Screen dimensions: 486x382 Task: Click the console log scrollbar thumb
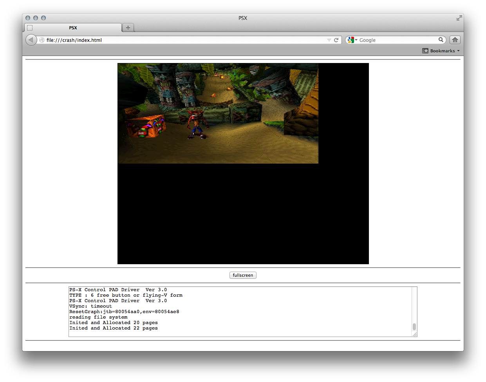414,327
